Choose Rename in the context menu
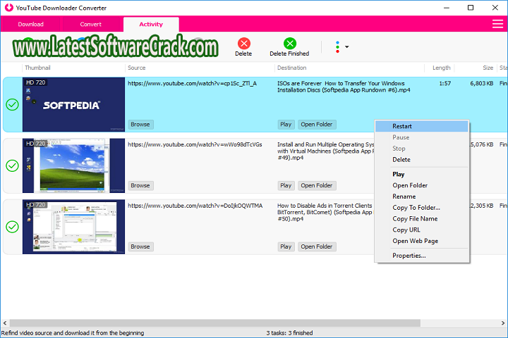Viewport: 508px width, 338px height. (404, 196)
